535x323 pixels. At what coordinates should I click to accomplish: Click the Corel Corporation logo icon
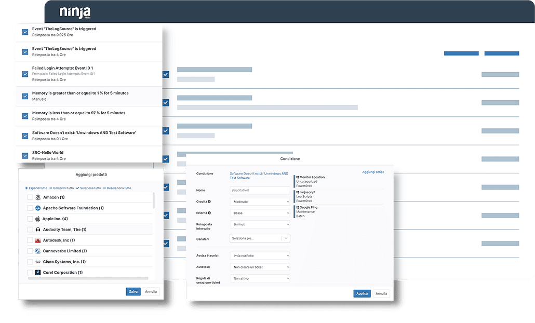(37, 272)
